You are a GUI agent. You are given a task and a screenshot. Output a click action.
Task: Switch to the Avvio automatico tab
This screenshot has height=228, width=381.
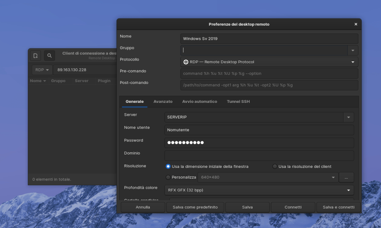[199, 101]
